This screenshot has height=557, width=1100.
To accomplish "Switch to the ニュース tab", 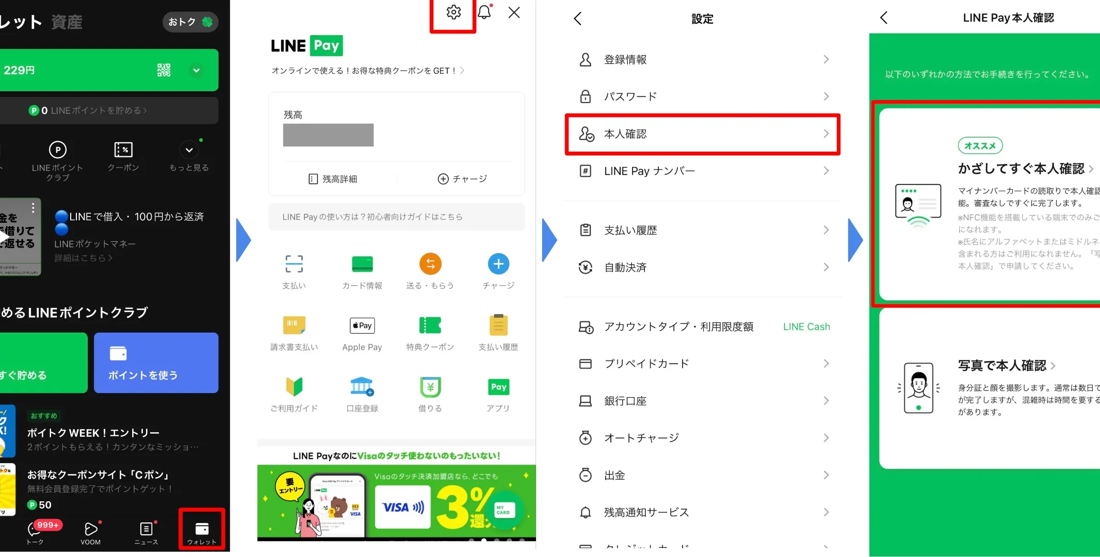I will tap(146, 533).
